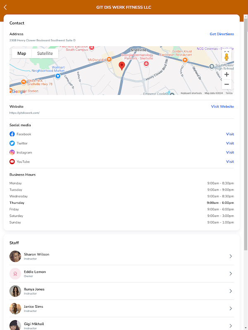Image resolution: width=248 pixels, height=330 pixels.
Task: Visit the YouTube channel link
Action: coord(230,162)
